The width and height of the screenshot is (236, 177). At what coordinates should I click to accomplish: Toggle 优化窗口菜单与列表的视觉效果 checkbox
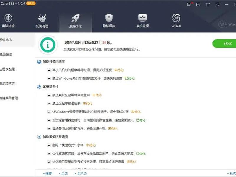(49, 162)
